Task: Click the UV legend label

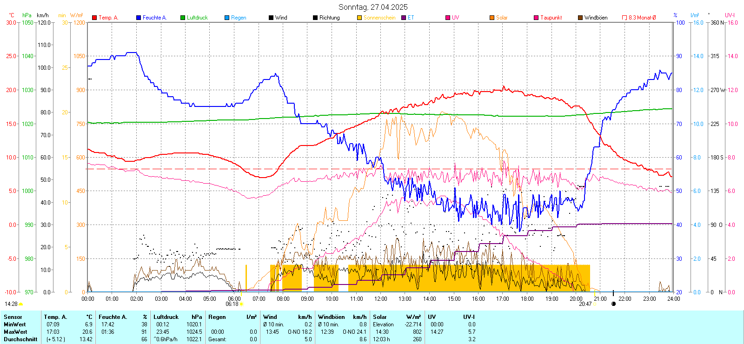Action: pyautogui.click(x=455, y=18)
